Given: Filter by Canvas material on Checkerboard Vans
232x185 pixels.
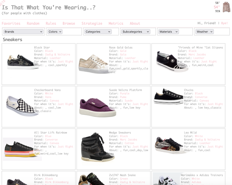Looking at the screenshot, I should click(54, 101).
